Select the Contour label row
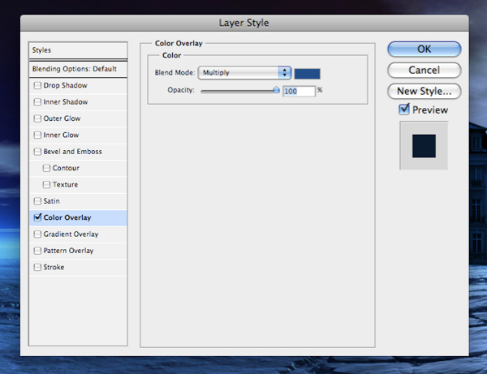The image size is (487, 374). click(x=78, y=168)
